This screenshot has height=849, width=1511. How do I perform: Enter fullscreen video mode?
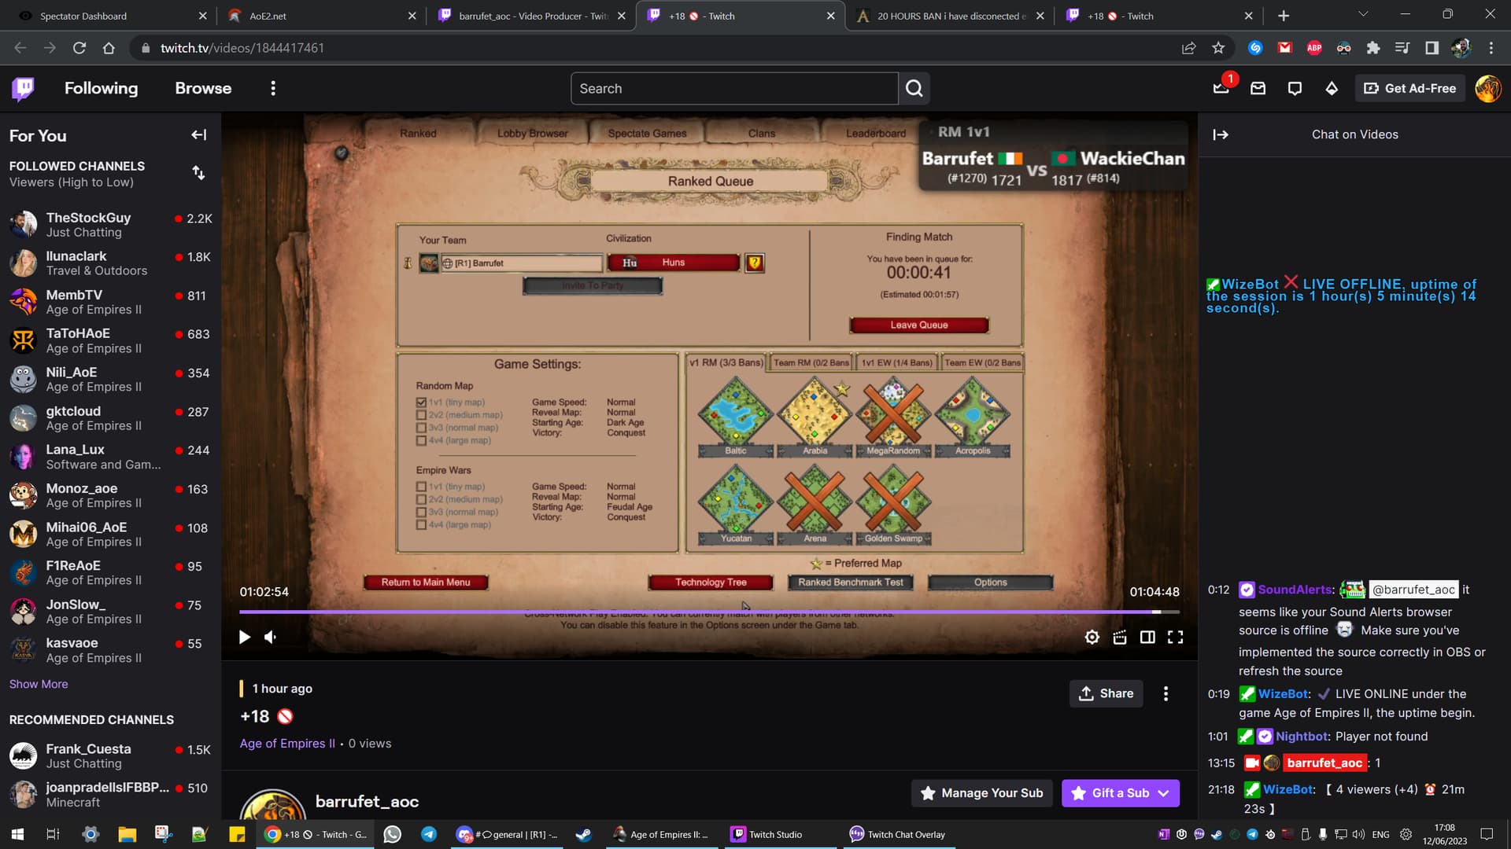[1175, 638]
